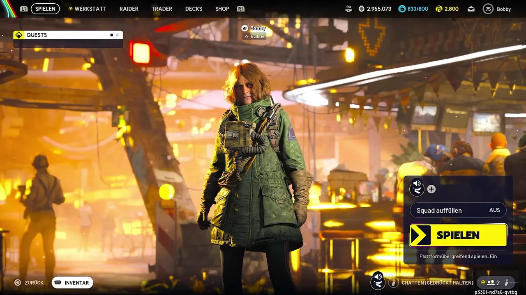Click the R1 next-tab button icon
526x295 pixels.
[x=241, y=9]
